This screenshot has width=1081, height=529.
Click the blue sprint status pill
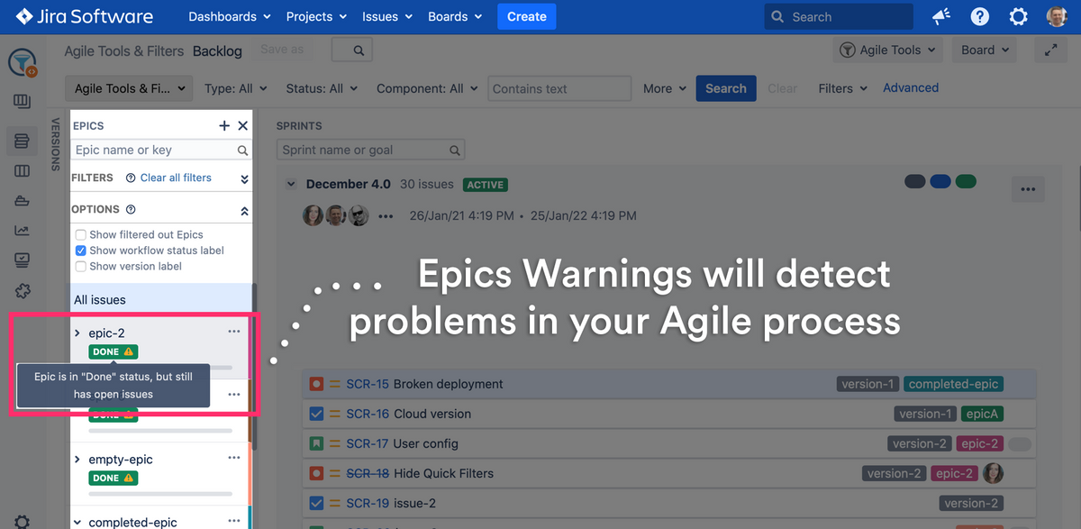pyautogui.click(x=940, y=181)
